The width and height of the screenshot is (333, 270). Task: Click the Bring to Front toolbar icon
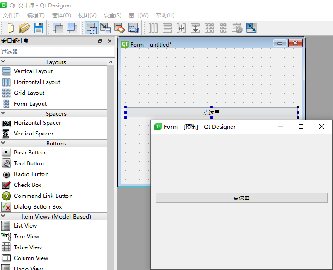click(x=72, y=28)
